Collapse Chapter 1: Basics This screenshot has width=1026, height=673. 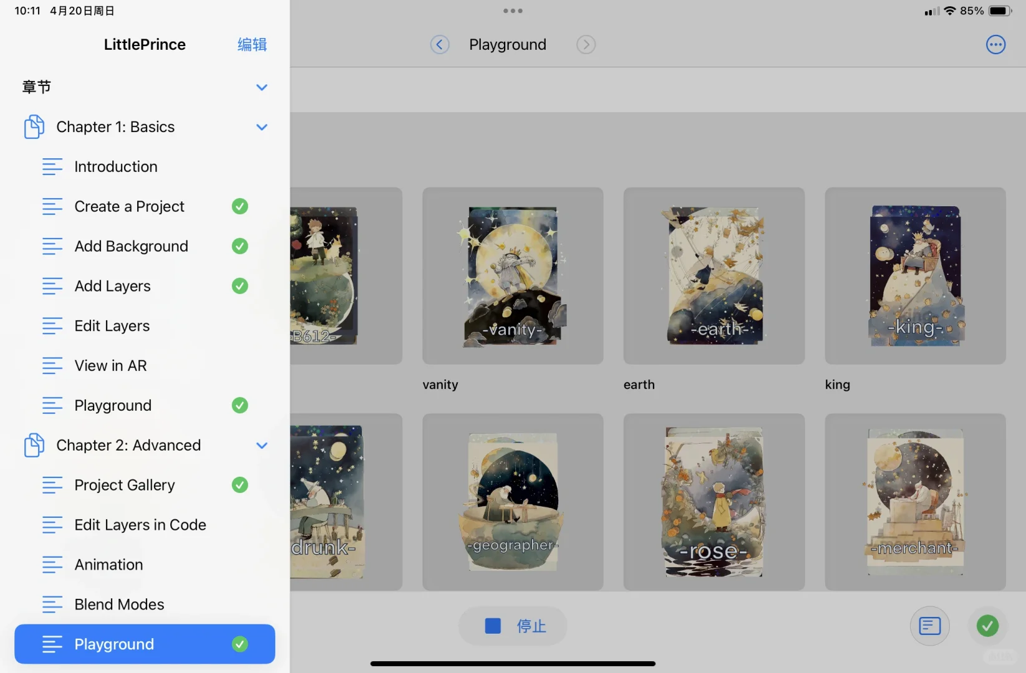[x=262, y=127]
